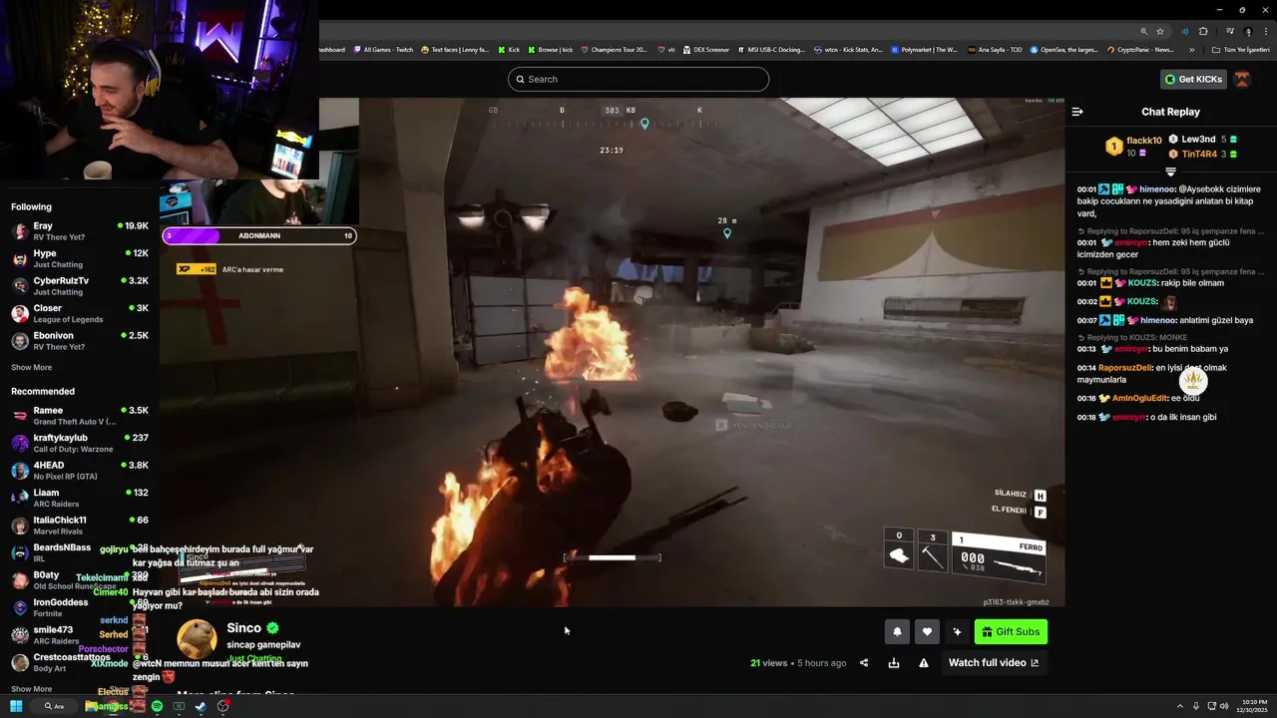Show More under Following list

[x=31, y=367]
